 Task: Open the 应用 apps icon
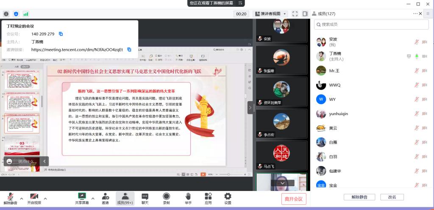coord(208,199)
